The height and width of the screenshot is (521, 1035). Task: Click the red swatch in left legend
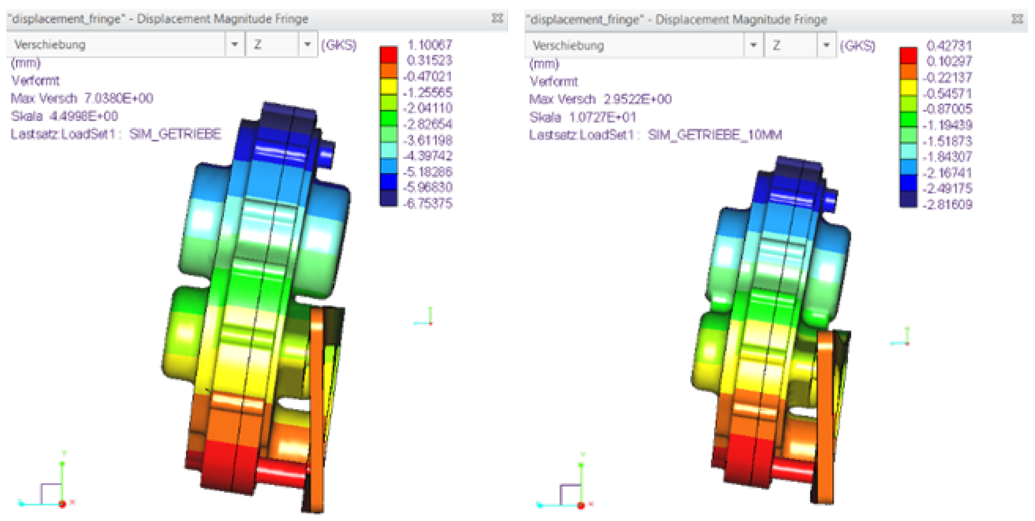(388, 55)
